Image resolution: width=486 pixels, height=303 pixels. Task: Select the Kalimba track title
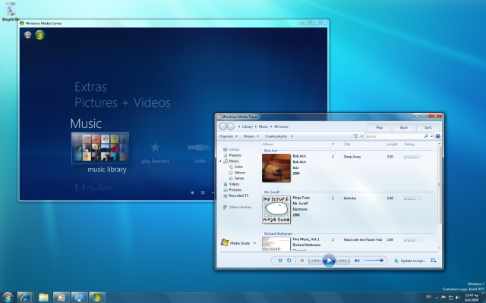(349, 198)
